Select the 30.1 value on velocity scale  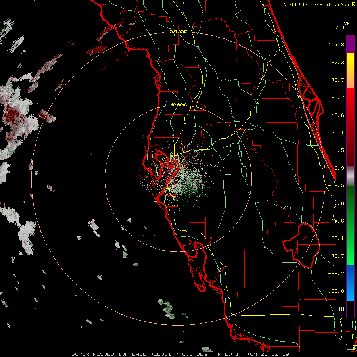(x=338, y=133)
